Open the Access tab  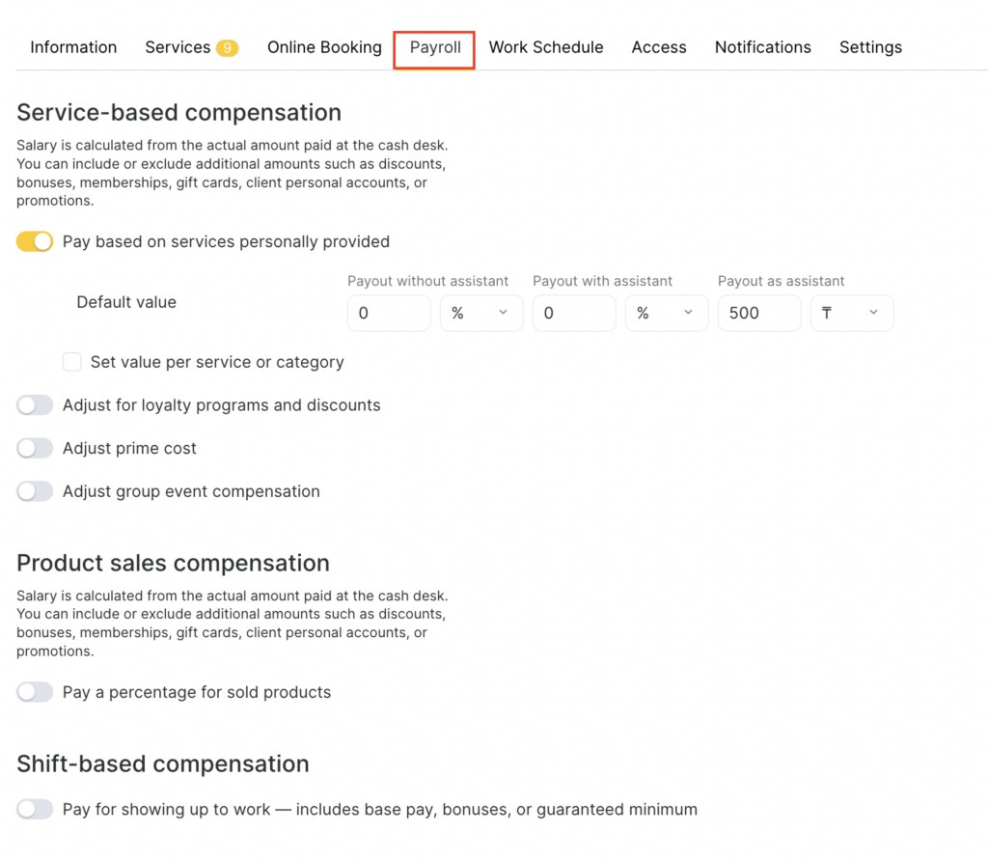click(x=659, y=47)
